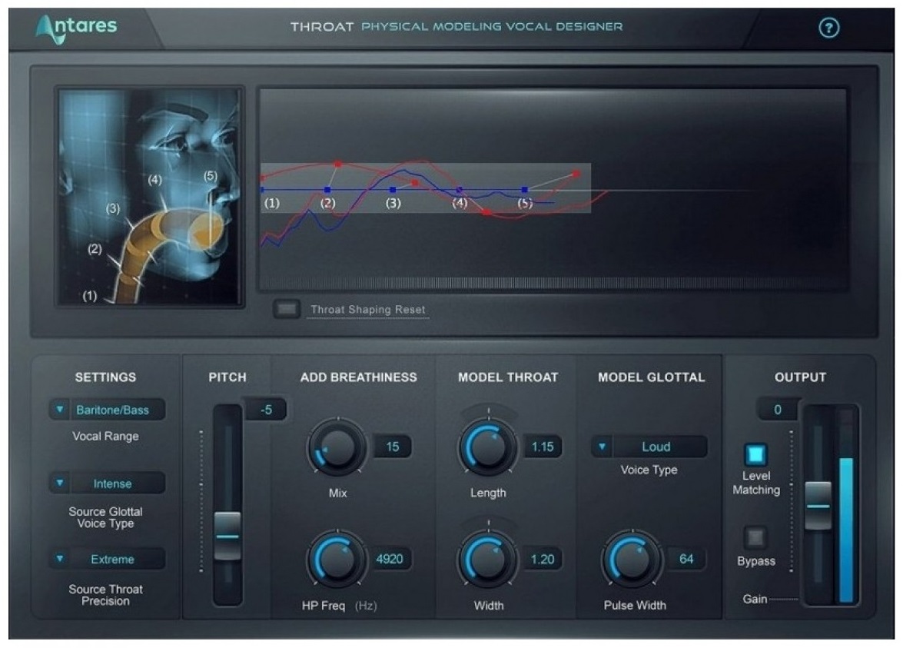This screenshot has width=903, height=648.
Task: Click the Throat Shaping Reset button
Action: [x=287, y=309]
